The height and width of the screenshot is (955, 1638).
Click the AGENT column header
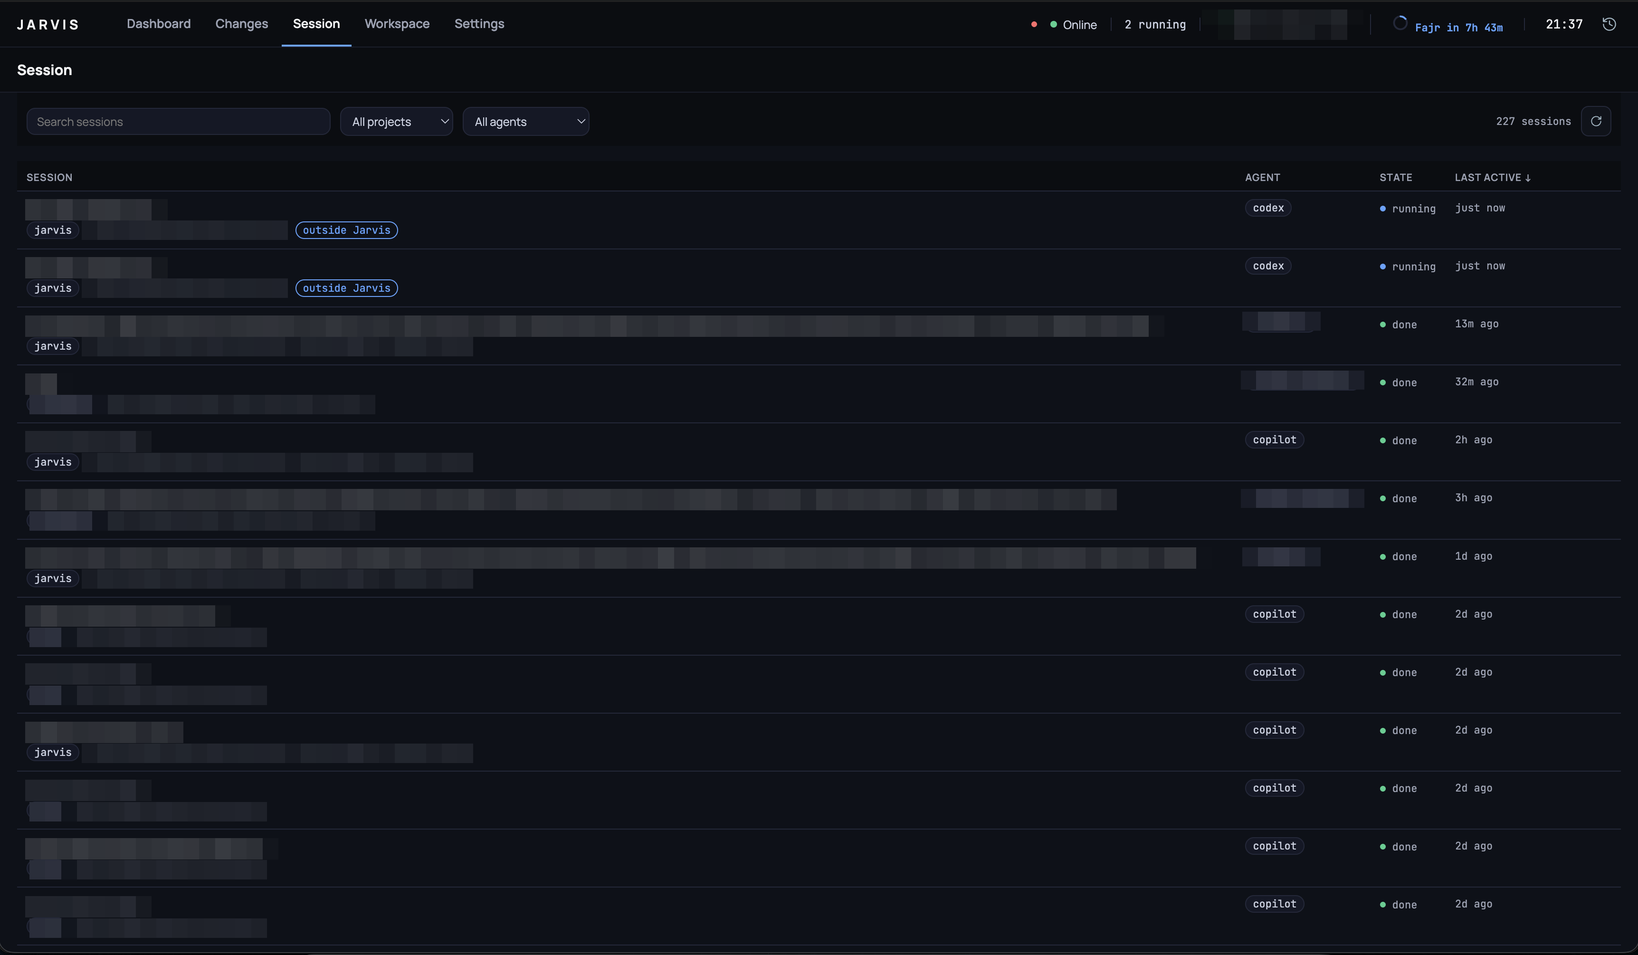pyautogui.click(x=1262, y=178)
